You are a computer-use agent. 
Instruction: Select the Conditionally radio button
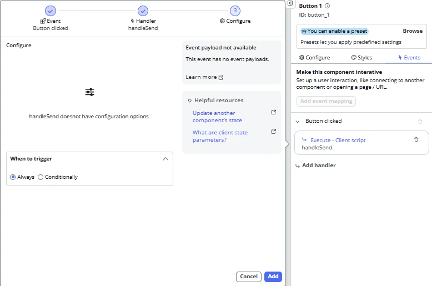tap(41, 177)
